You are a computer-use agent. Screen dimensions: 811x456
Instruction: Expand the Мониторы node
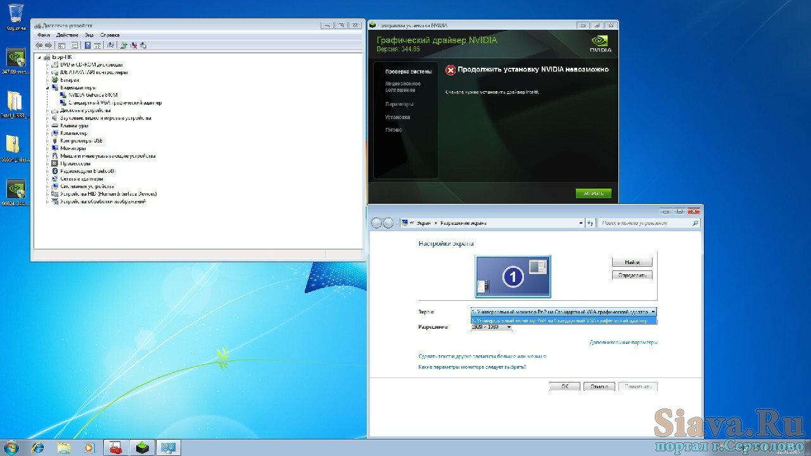[x=48, y=148]
